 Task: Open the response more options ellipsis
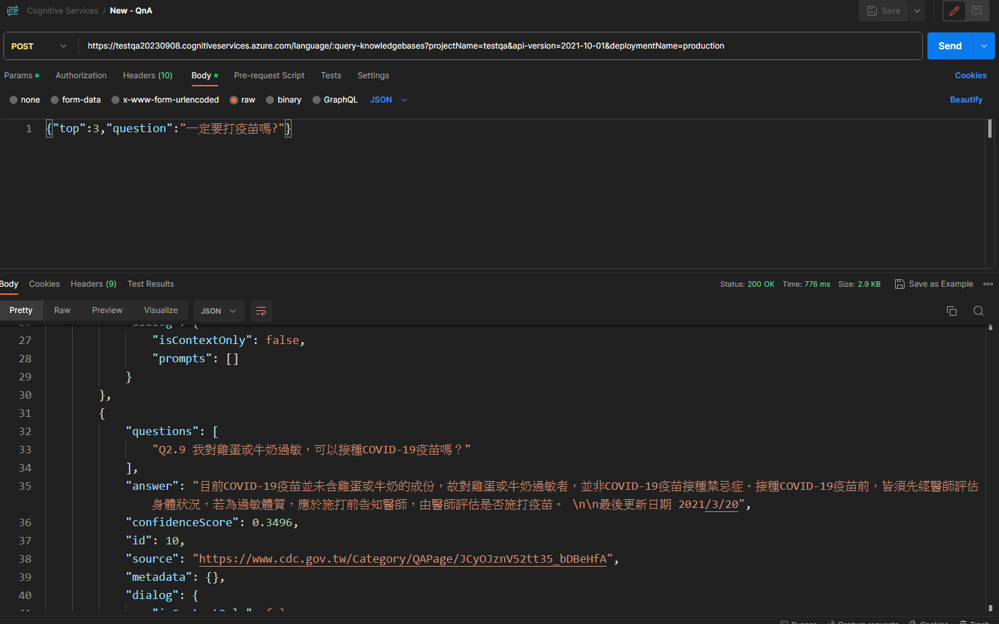988,284
